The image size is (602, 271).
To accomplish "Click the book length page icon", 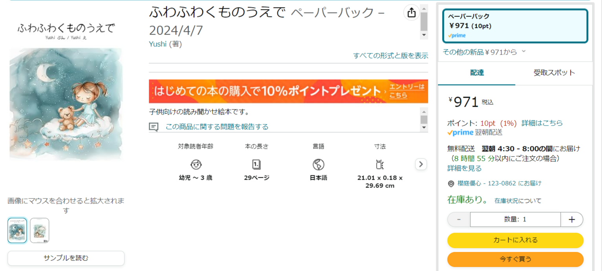I will click(x=256, y=164).
